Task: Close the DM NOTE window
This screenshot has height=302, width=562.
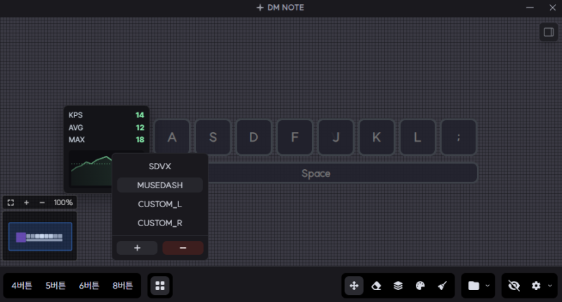Action: pyautogui.click(x=552, y=8)
